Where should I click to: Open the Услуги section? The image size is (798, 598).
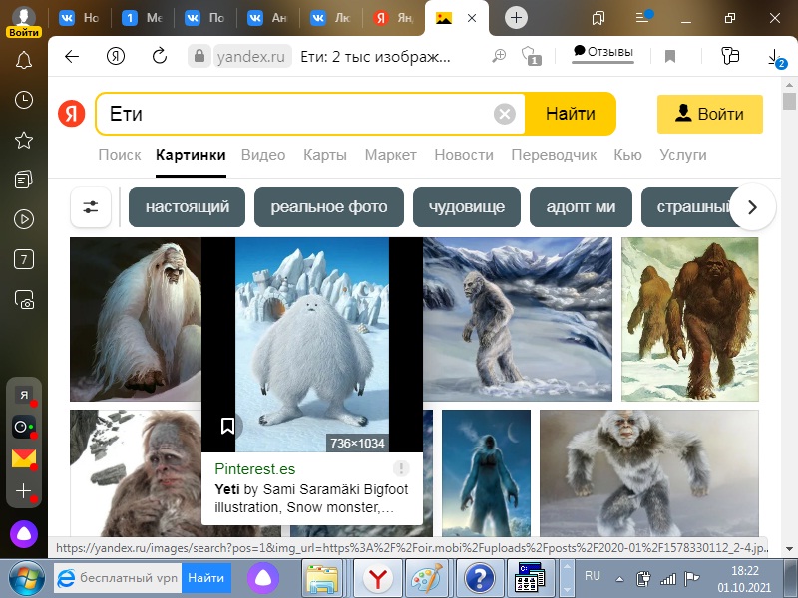tap(683, 155)
